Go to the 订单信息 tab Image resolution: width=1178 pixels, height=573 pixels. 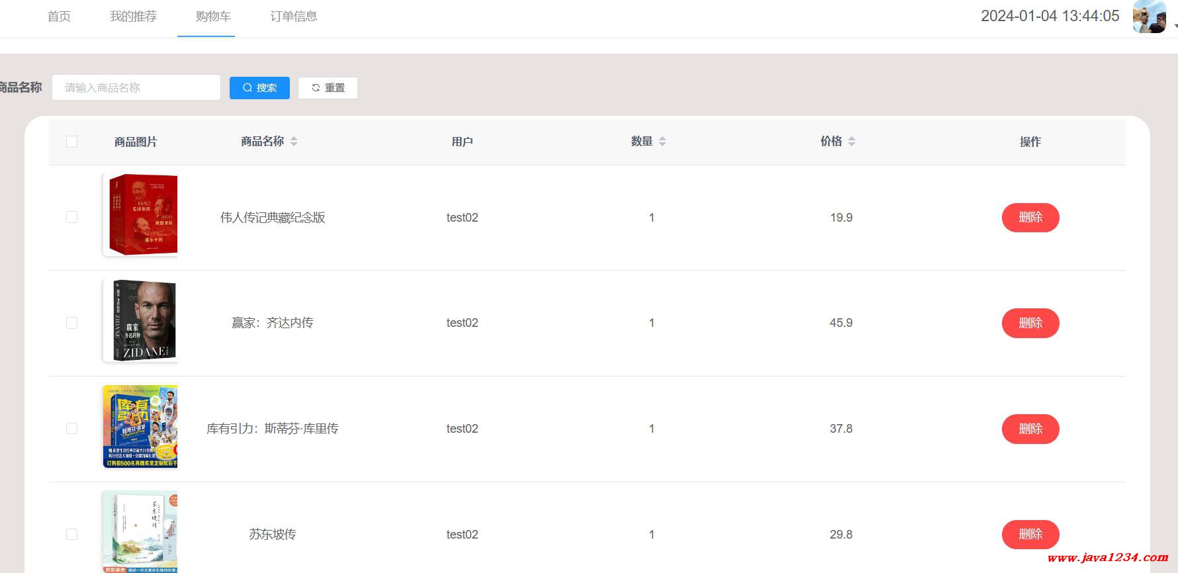point(294,17)
